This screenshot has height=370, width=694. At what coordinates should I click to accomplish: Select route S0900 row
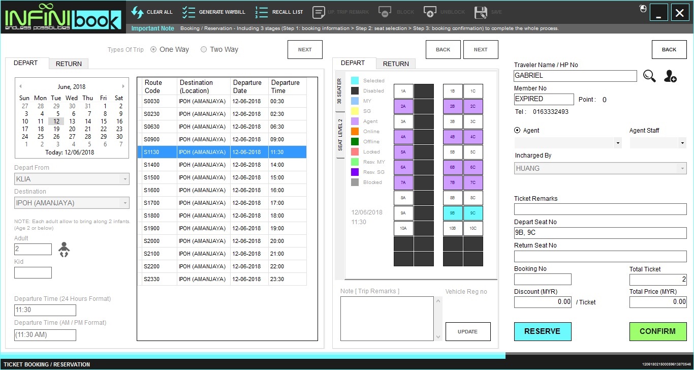(x=222, y=139)
